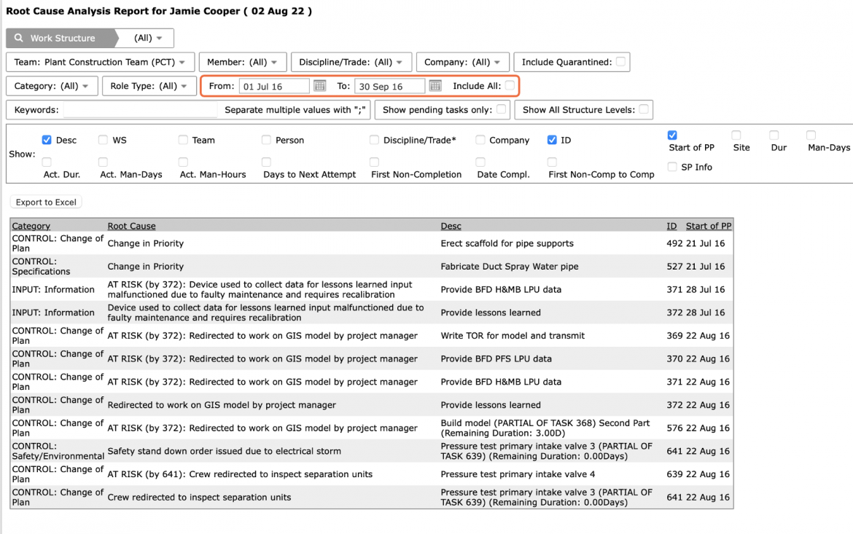Open the Category filter dropdown
This screenshot has width=853, height=534.
(x=52, y=86)
